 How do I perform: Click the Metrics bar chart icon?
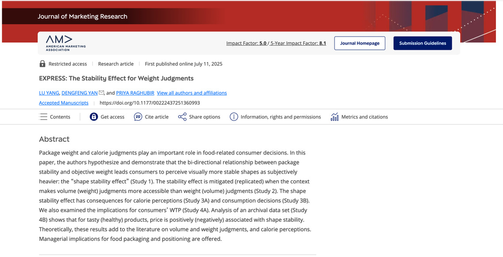tap(335, 117)
